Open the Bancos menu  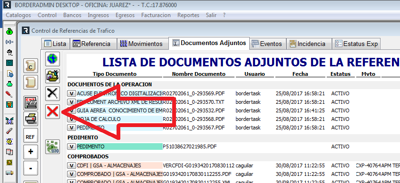(x=72, y=15)
